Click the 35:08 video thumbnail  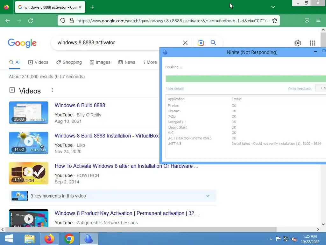[29, 113]
